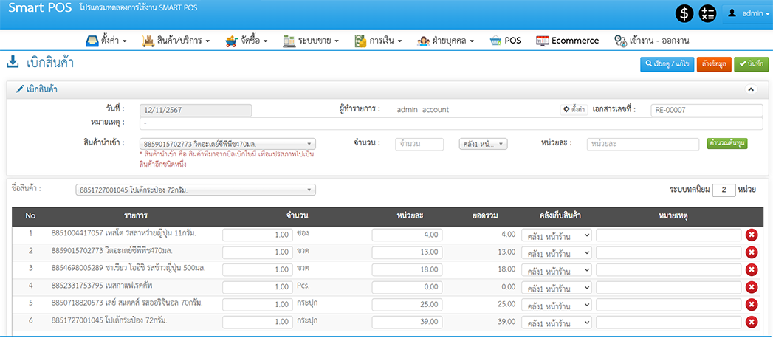Click remark field in โปเต้กระป๋อง row
Image resolution: width=773 pixels, height=338 pixels.
coord(668,322)
